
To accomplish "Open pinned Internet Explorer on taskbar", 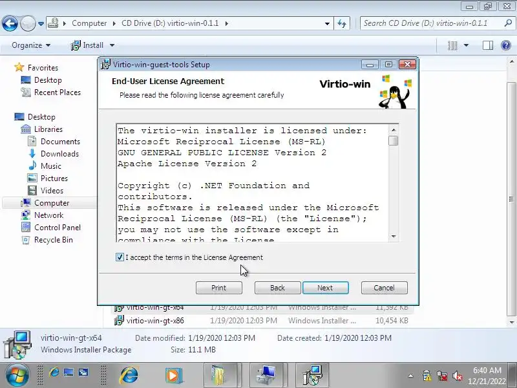I will pos(129,376).
